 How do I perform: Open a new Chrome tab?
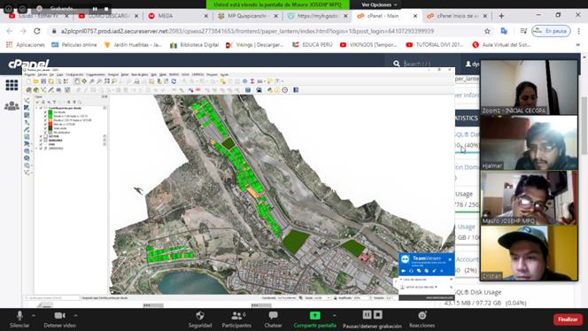501,16
